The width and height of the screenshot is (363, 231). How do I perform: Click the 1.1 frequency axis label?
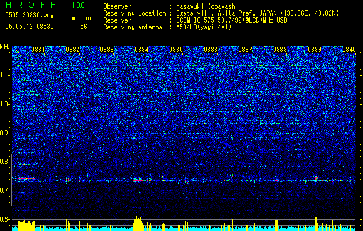[x=5, y=75]
